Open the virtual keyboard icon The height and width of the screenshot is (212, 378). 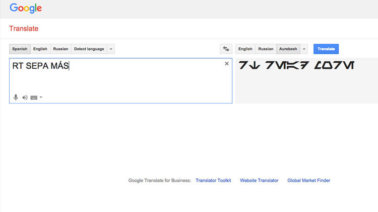click(x=34, y=97)
